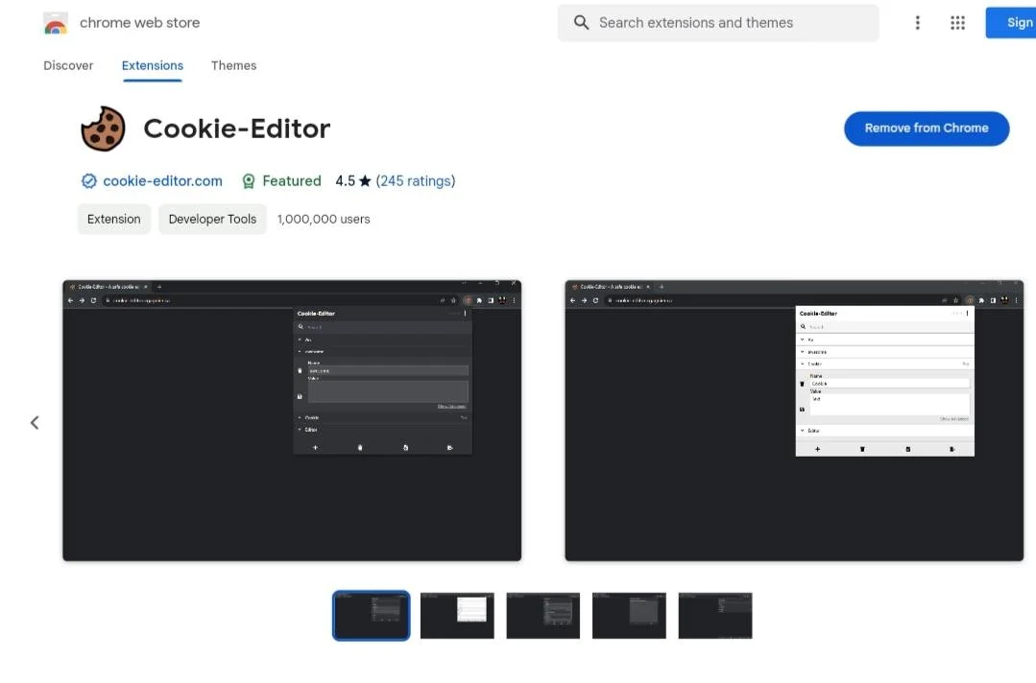Screen dimensions: 1036x683
Task: Click the '4.5' rating value
Action: tap(345, 180)
